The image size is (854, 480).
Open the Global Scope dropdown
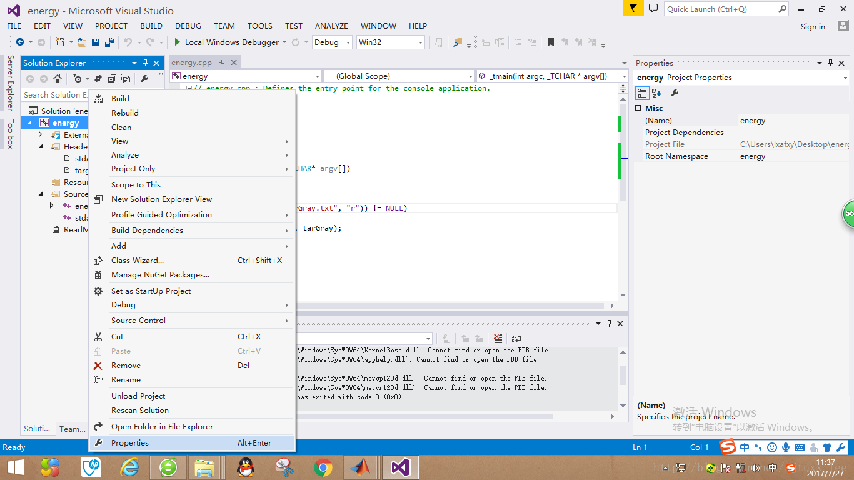(399, 76)
